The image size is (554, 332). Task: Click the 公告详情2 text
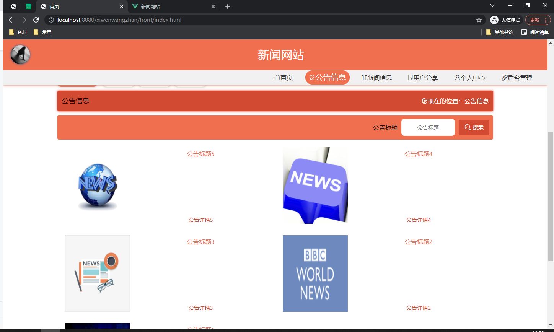(x=419, y=308)
